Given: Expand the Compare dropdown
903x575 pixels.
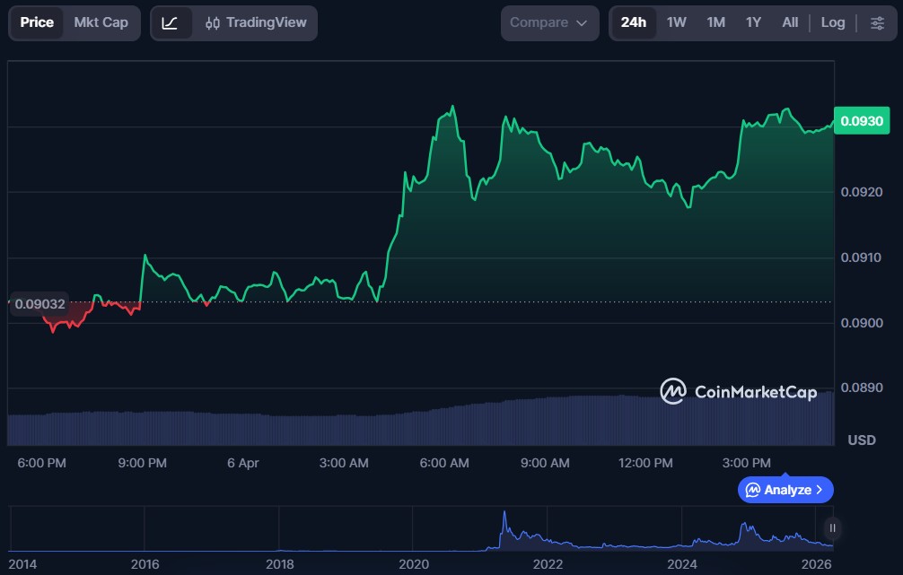Looking at the screenshot, I should point(549,22).
